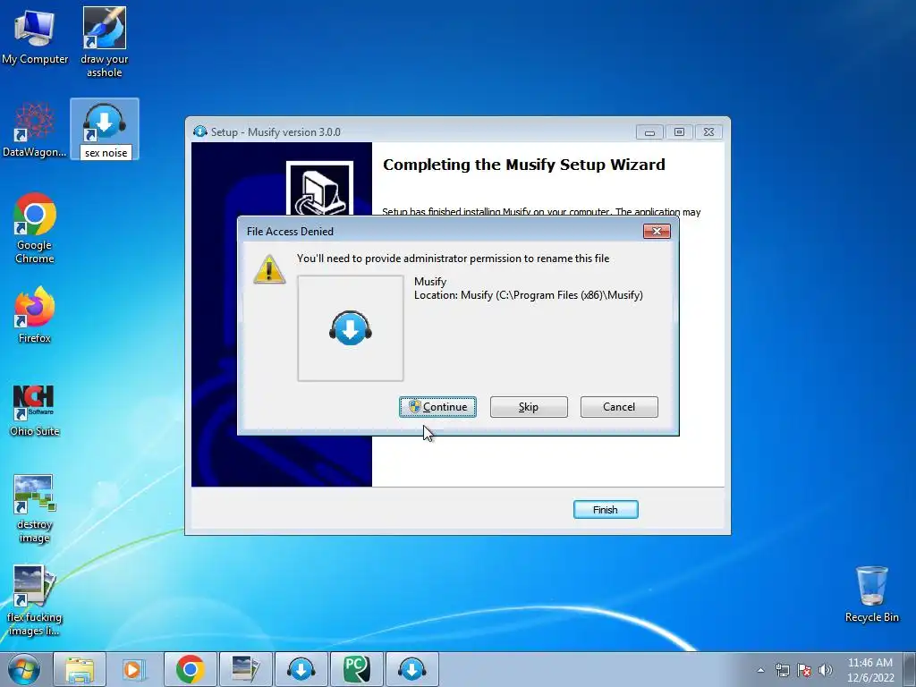Click the warning triangle icon

(269, 270)
